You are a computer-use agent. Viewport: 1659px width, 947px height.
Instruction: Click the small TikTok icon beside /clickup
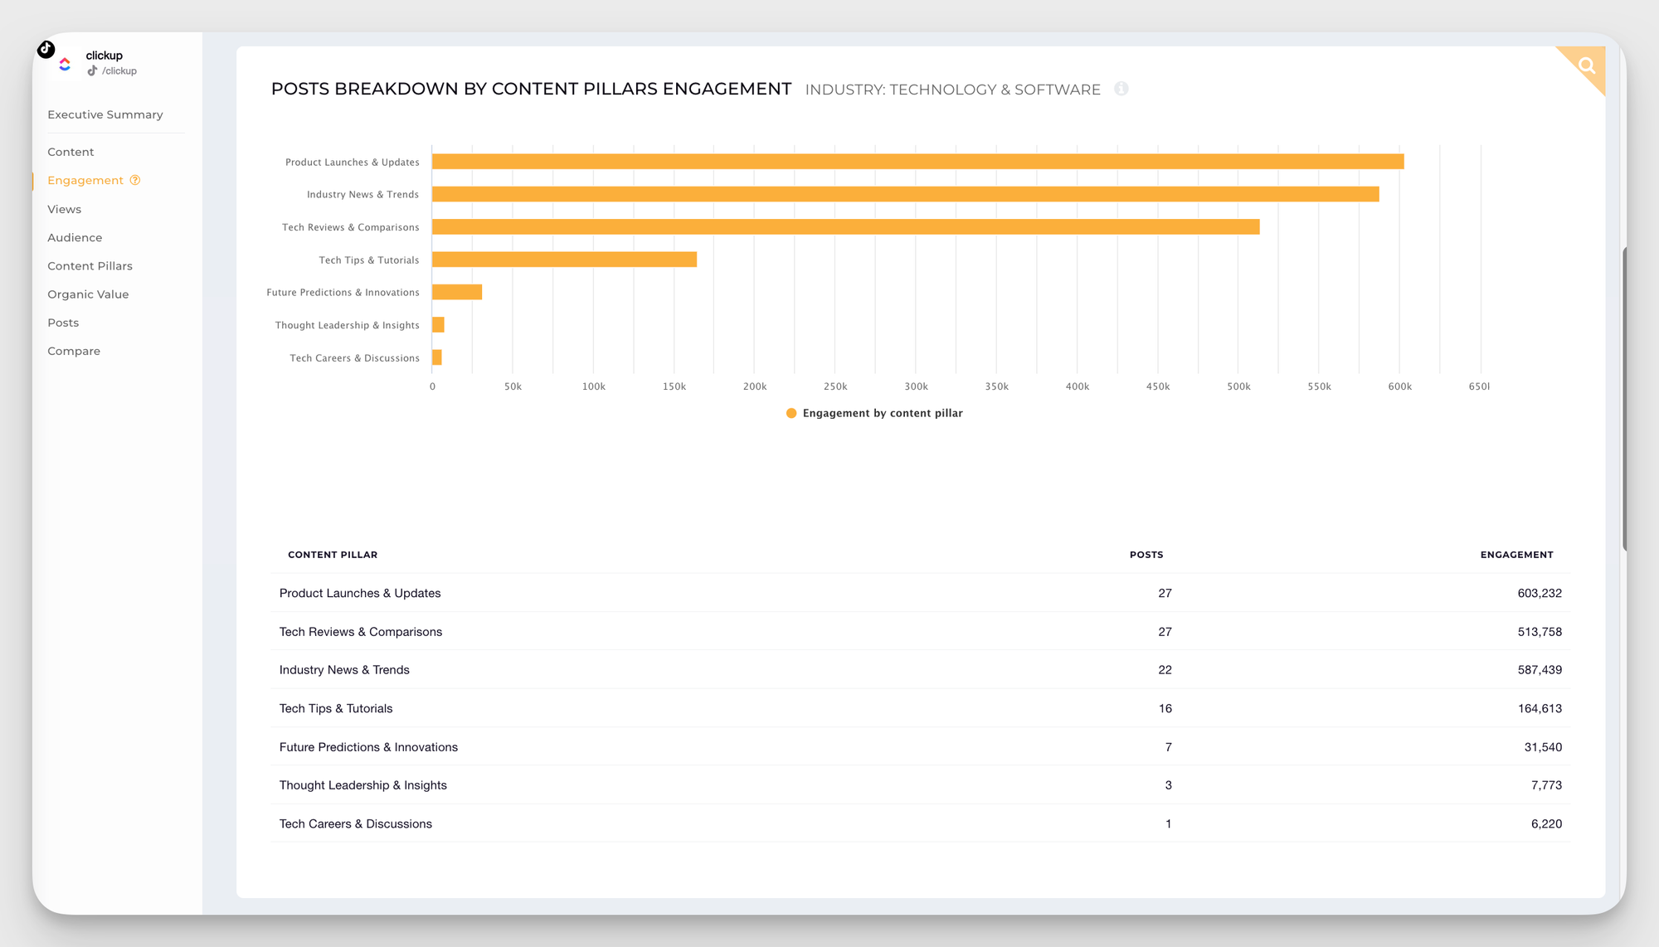92,71
